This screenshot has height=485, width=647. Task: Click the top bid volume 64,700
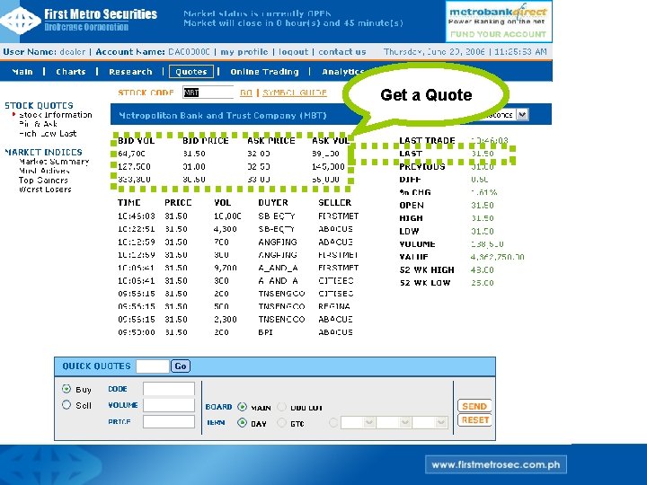click(x=131, y=154)
